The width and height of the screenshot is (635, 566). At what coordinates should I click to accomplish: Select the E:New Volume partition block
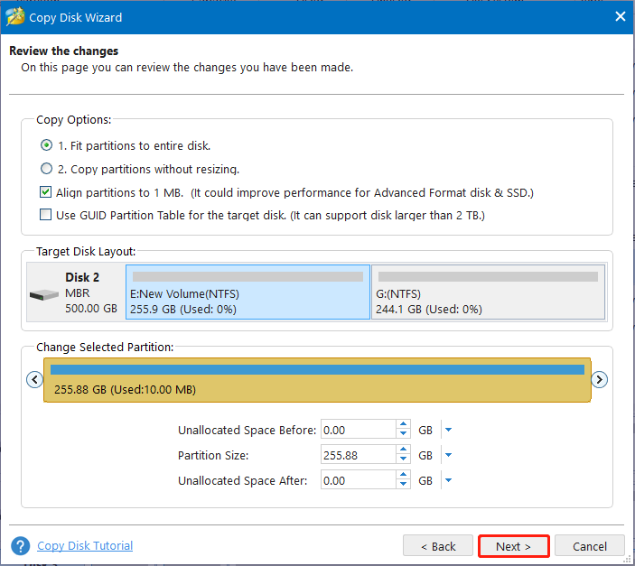(x=247, y=292)
